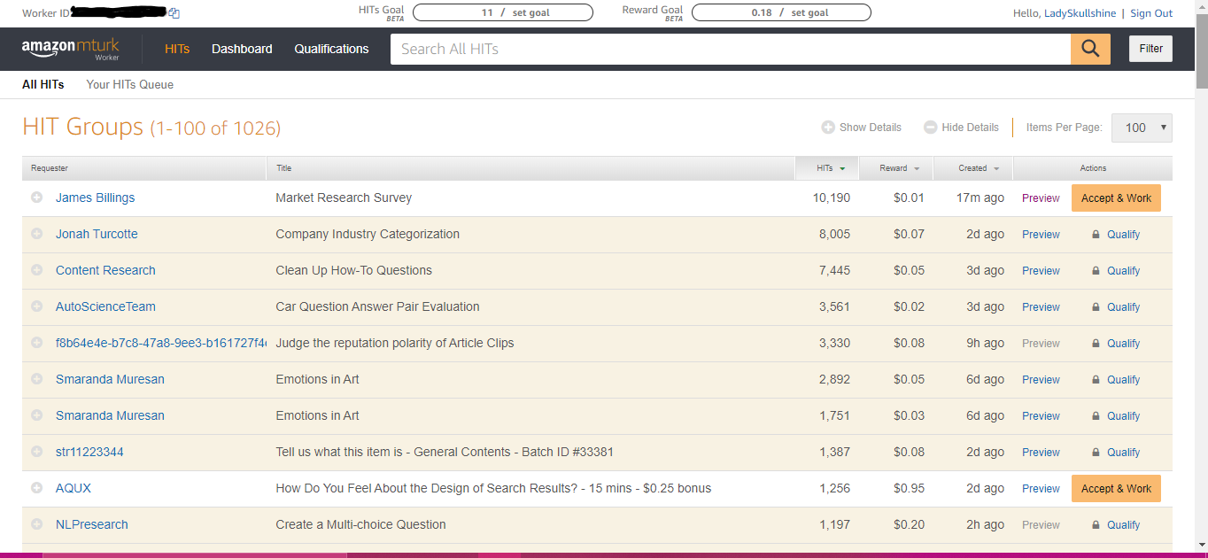Open the Dashboard menu item

point(242,49)
